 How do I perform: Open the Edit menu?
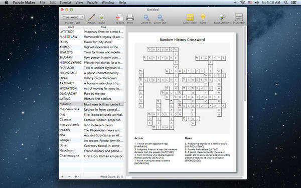[x=52, y=3]
